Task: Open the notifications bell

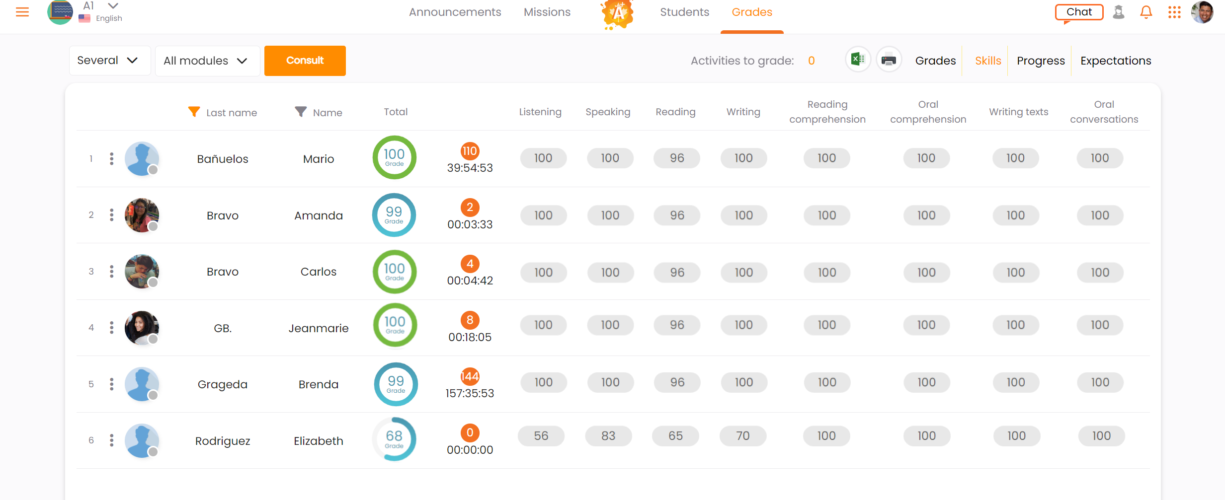Action: coord(1146,12)
